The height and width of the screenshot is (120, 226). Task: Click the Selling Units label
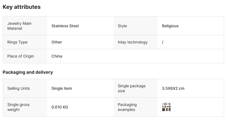click(18, 88)
